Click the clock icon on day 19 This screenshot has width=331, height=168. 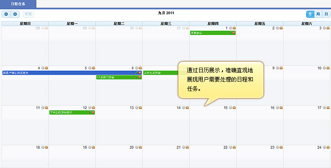pyautogui.click(x=90, y=147)
